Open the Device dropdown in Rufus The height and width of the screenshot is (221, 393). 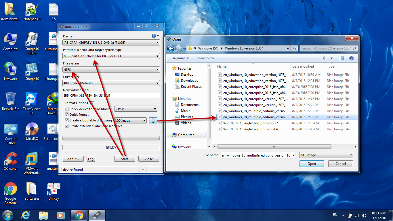[111, 43]
